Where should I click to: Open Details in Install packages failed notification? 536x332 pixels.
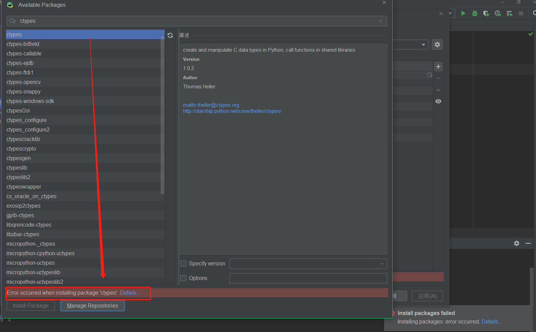tap(491, 321)
